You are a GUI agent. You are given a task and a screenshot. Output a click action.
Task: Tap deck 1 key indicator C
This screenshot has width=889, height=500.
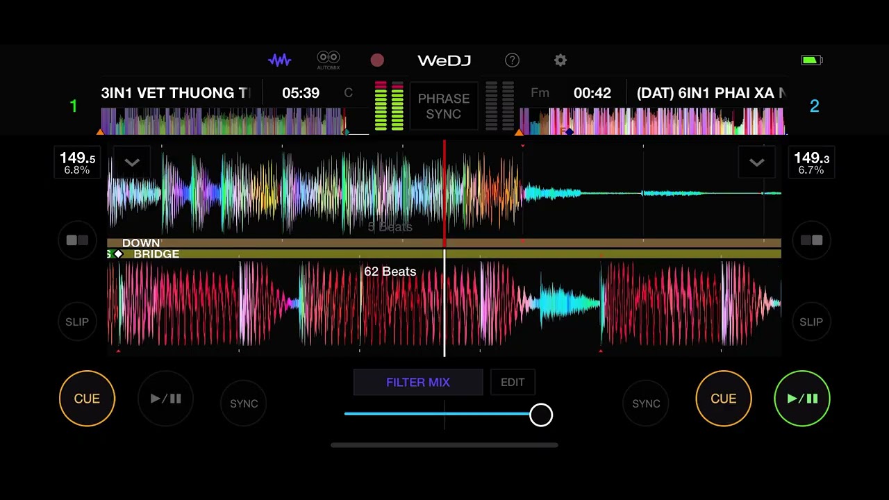(349, 93)
